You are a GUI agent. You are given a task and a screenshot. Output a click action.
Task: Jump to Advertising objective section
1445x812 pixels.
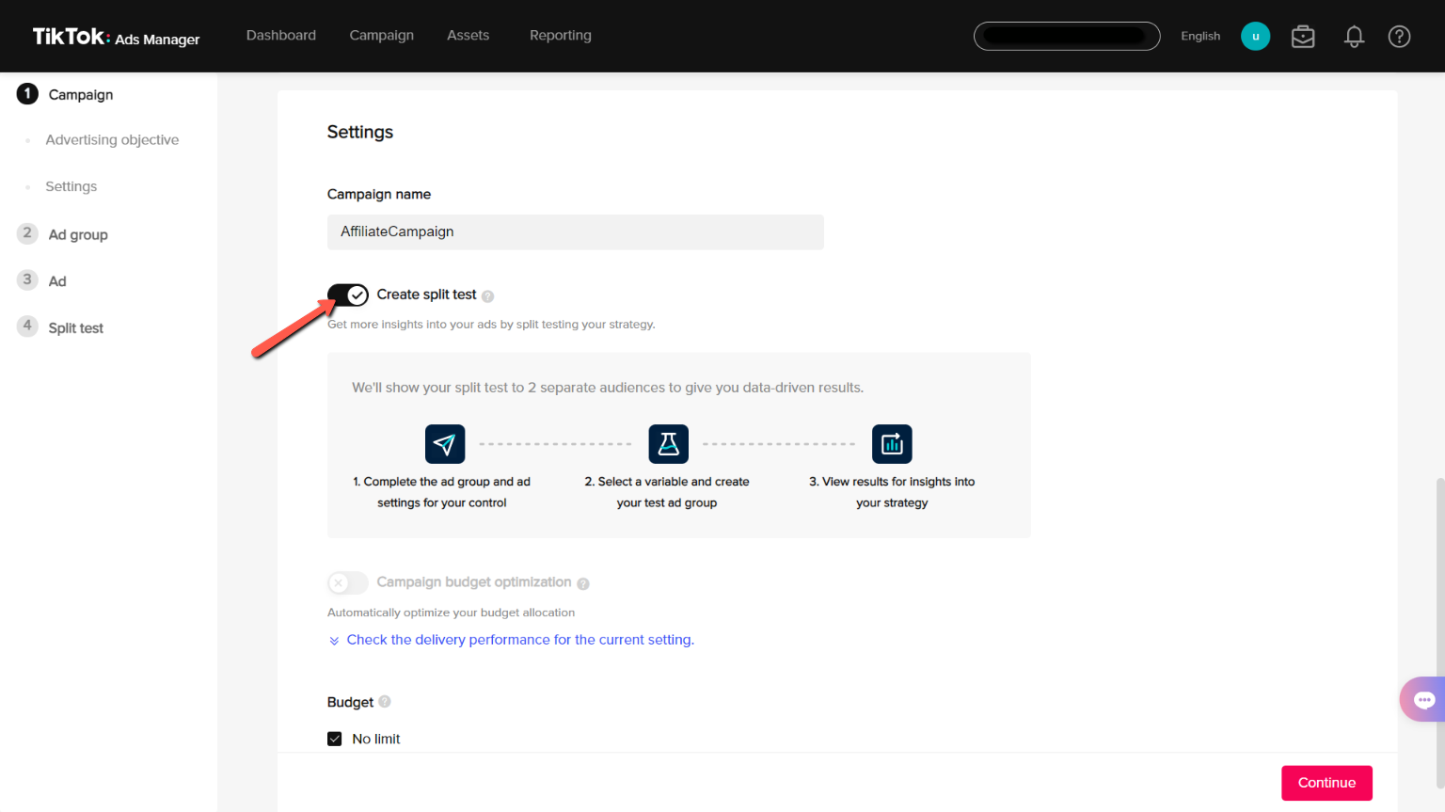point(112,139)
